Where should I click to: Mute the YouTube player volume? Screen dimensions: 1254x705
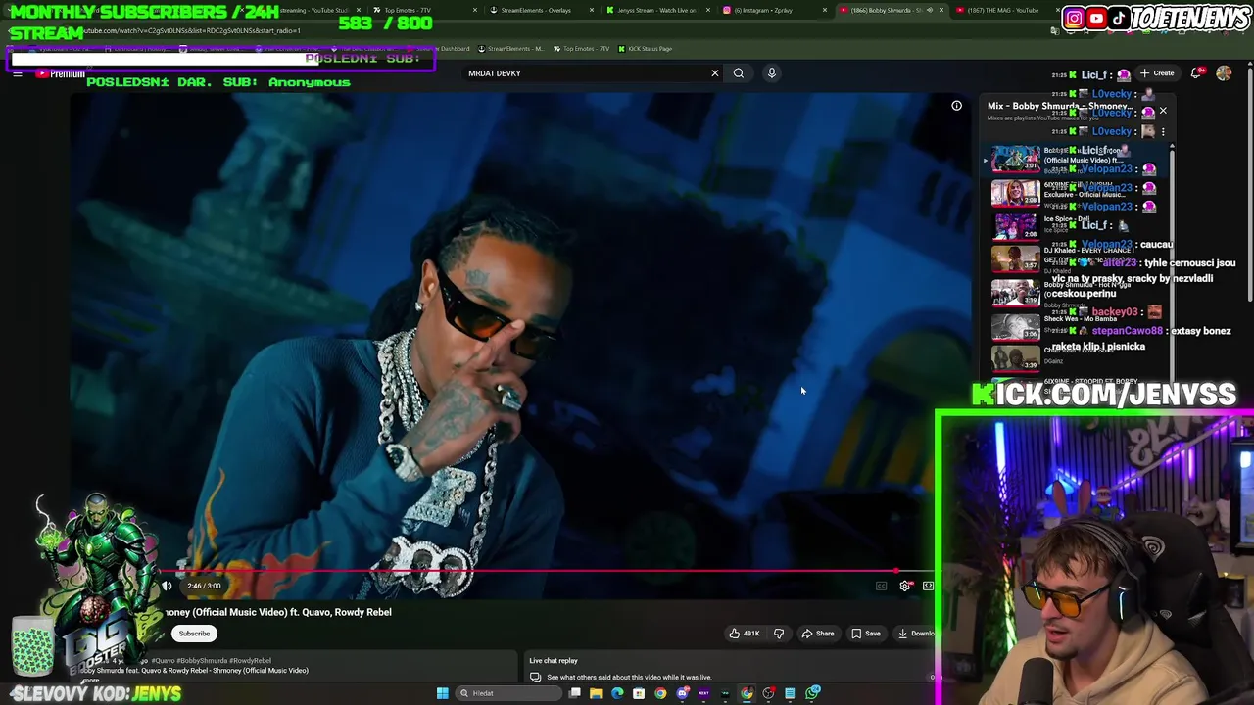point(167,586)
